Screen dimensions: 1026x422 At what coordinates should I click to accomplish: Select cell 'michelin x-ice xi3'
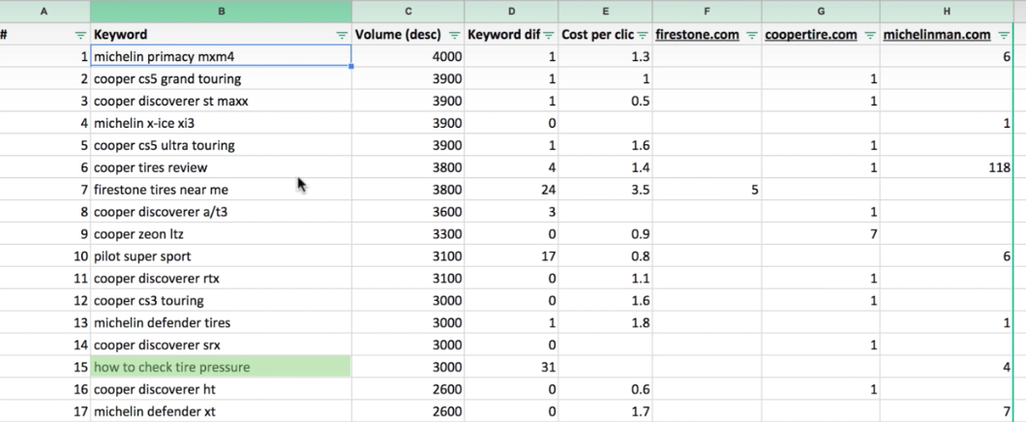click(x=221, y=123)
